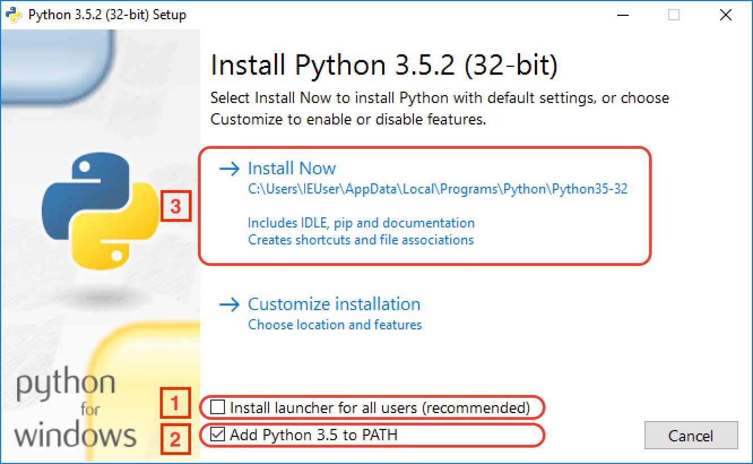Viewport: 753px width, 464px height.
Task: Enable Install launcher for all users checkbox
Action: (218, 407)
